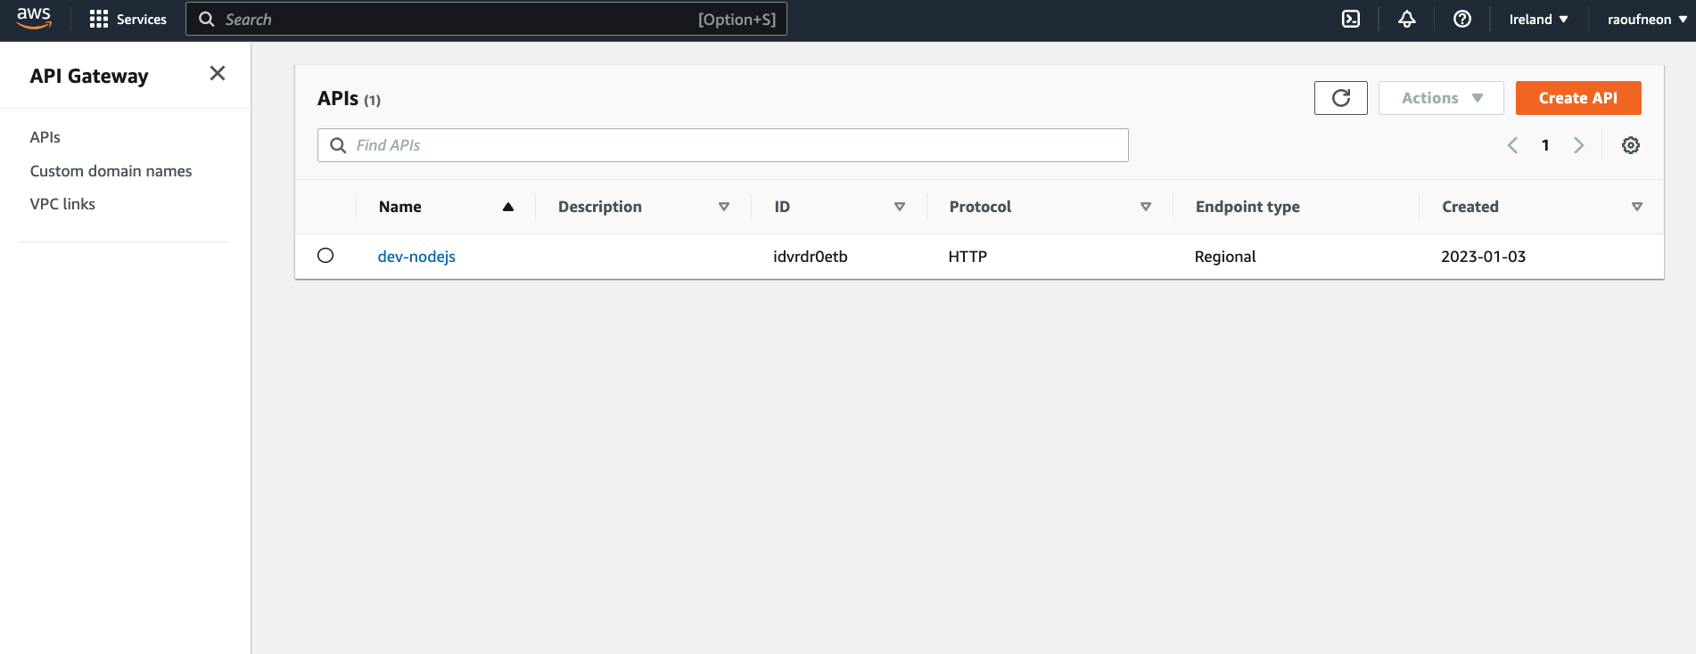1696x654 pixels.
Task: Click the API Gateway sidebar title
Action: (x=89, y=76)
